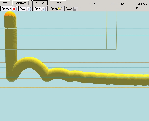The height and width of the screenshot is (121, 149).
Task: Click the orange top of the particle stream
Action: pyautogui.click(x=10, y=14)
